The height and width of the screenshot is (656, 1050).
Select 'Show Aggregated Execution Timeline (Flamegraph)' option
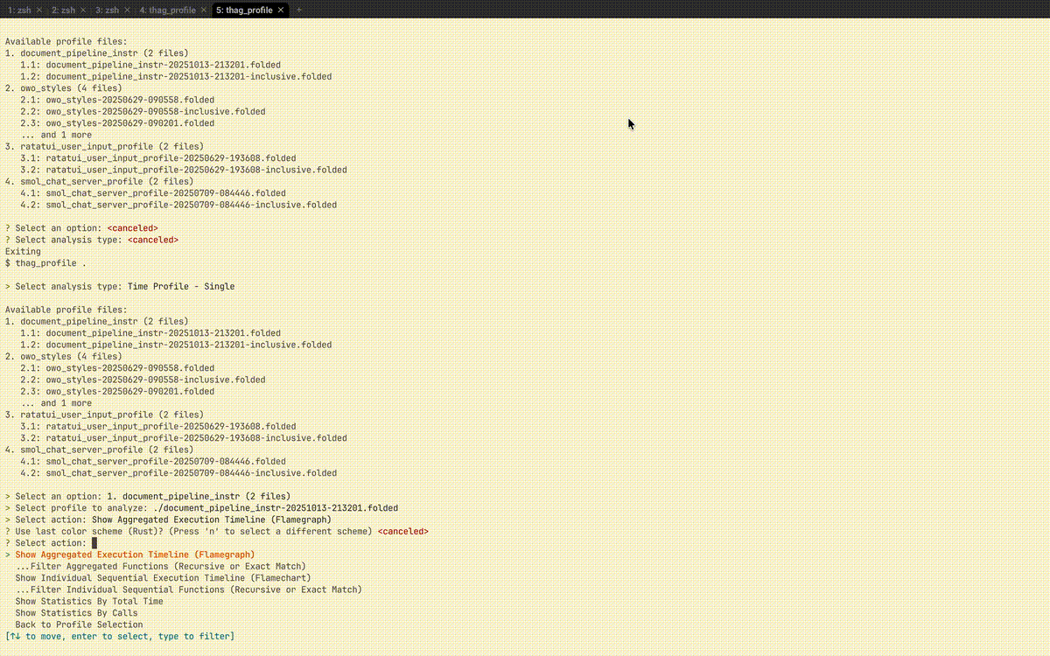tap(135, 555)
